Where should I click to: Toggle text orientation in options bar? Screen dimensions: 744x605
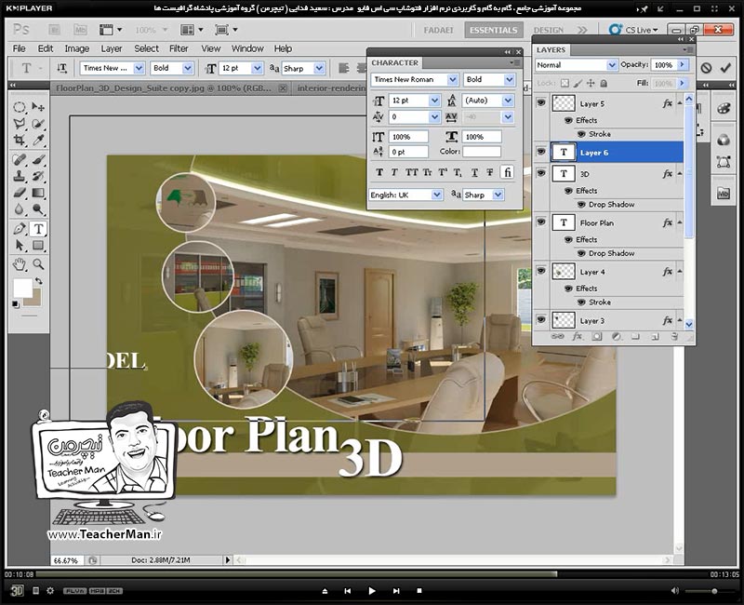61,68
